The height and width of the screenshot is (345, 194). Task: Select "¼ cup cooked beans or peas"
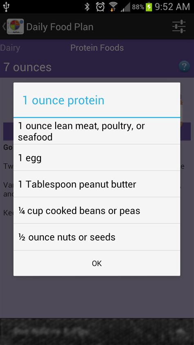click(97, 211)
